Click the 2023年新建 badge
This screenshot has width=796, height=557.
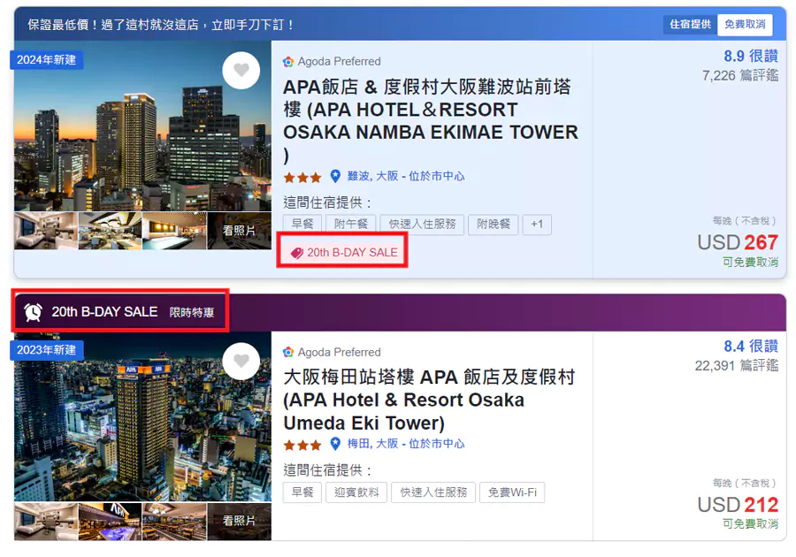click(46, 350)
